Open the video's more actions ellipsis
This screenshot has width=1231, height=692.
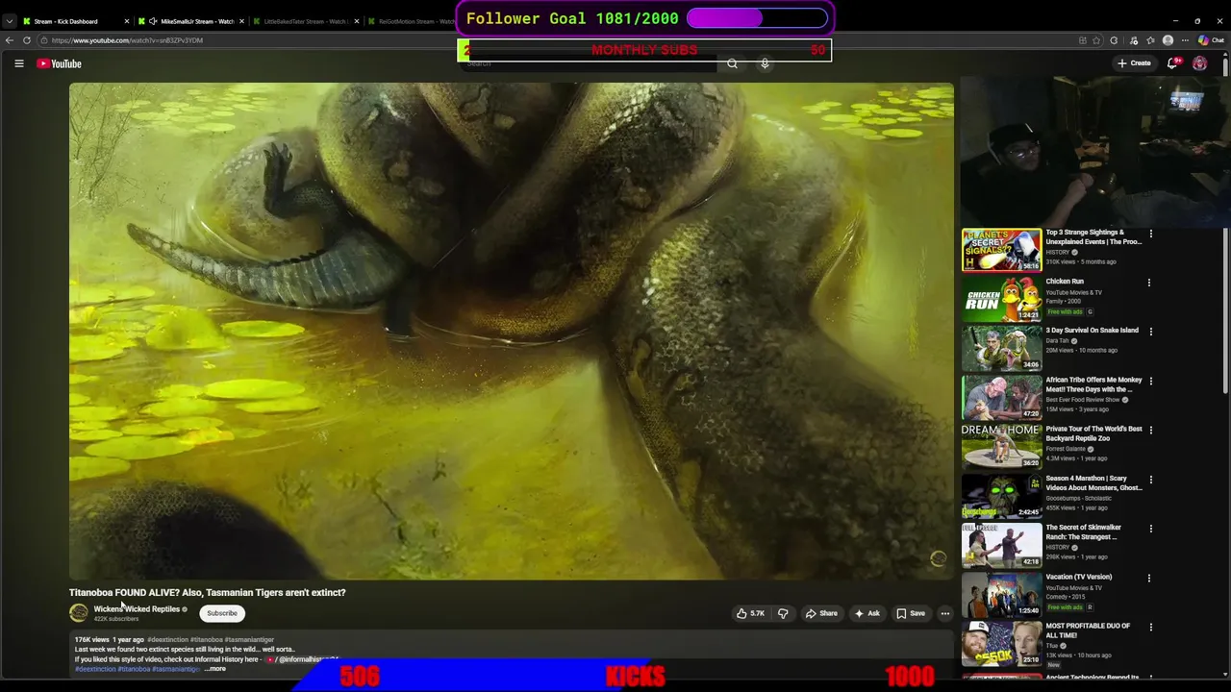tap(944, 613)
